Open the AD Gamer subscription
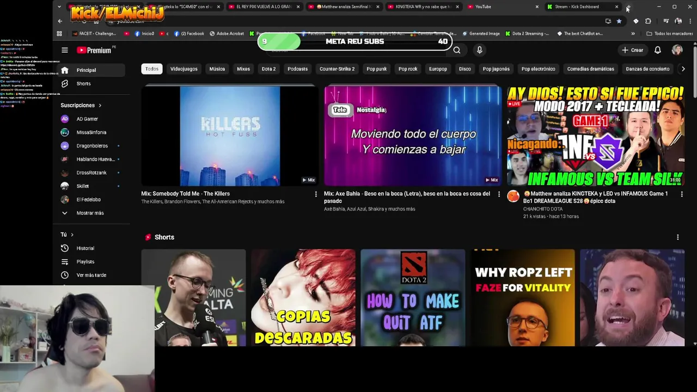Image resolution: width=697 pixels, height=392 pixels. coord(91,119)
